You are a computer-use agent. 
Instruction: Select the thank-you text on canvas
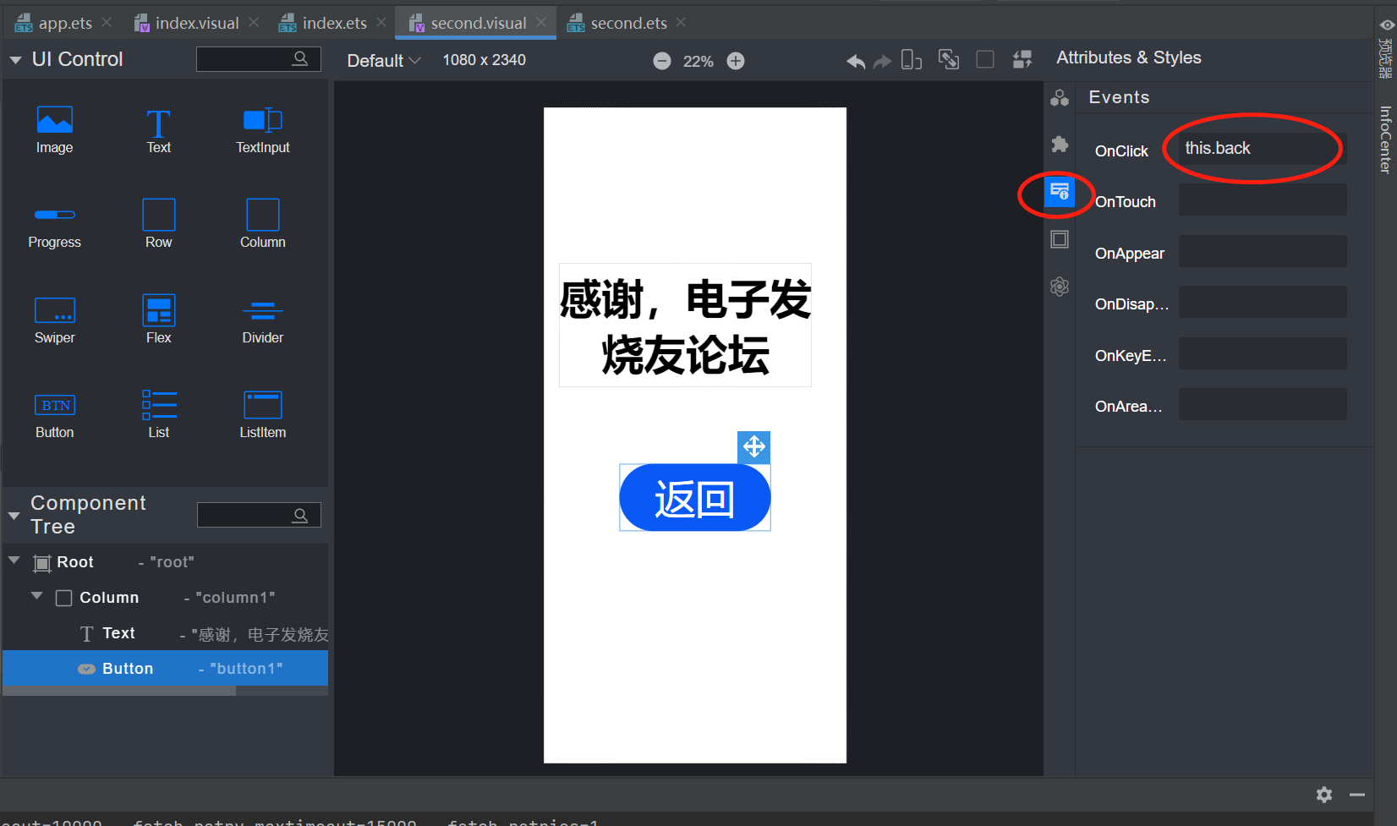(x=685, y=325)
